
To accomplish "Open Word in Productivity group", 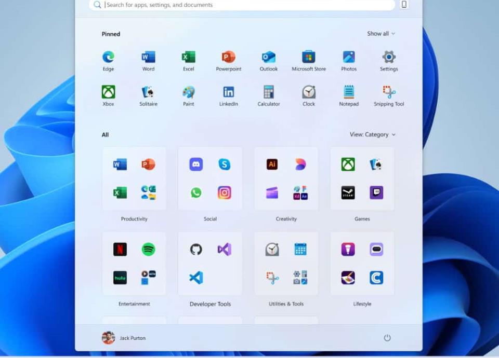I will (x=120, y=164).
